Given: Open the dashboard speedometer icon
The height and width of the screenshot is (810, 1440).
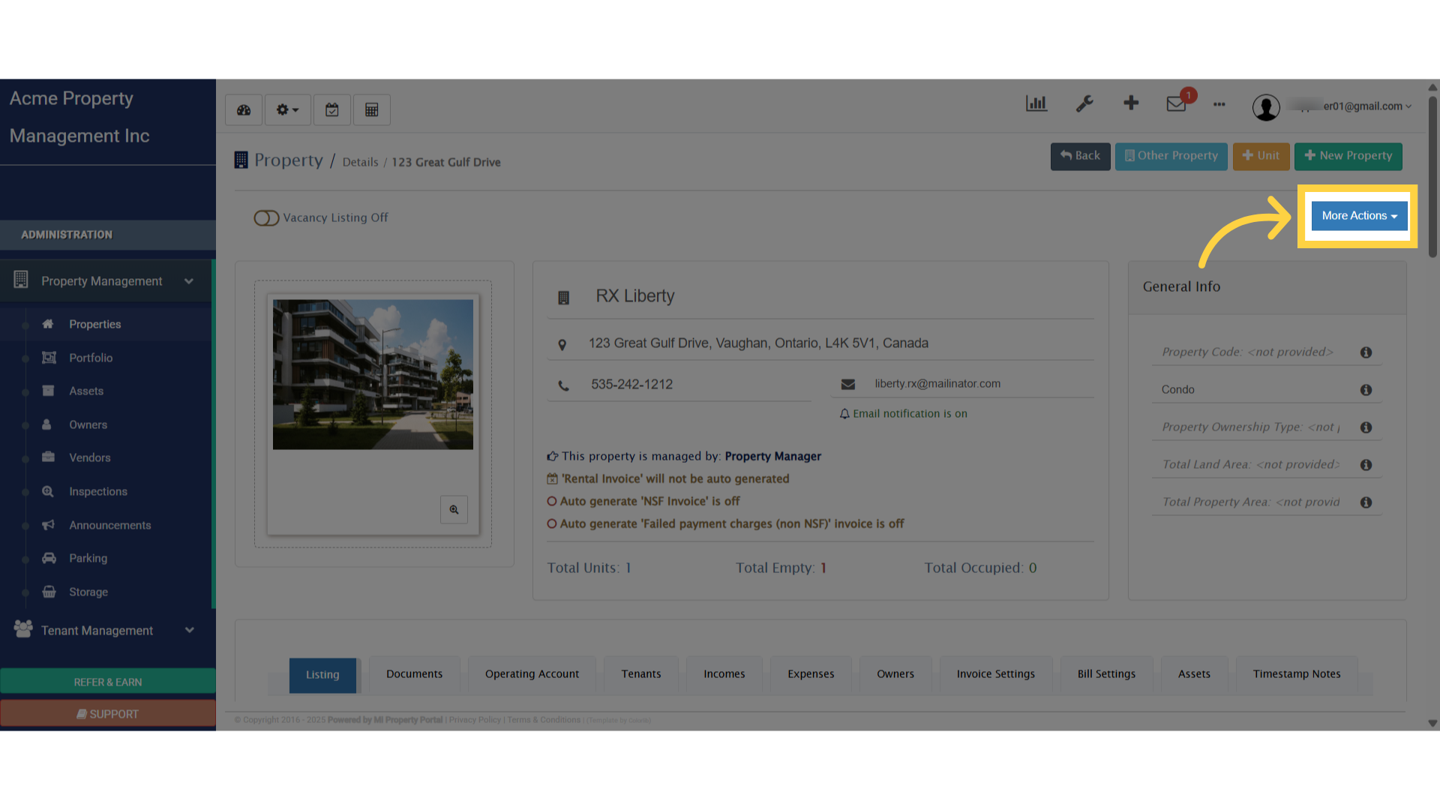Looking at the screenshot, I should tap(243, 109).
